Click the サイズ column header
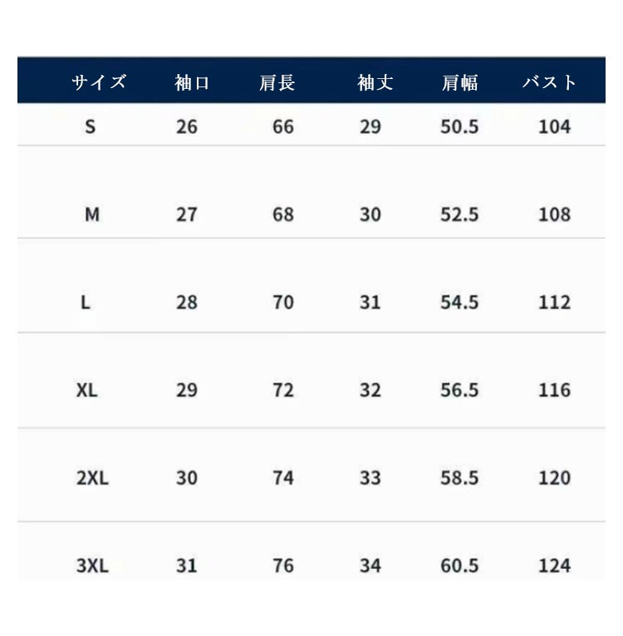623x636 pixels. [x=98, y=82]
